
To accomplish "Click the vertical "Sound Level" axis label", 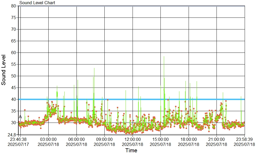I will [4, 70].
